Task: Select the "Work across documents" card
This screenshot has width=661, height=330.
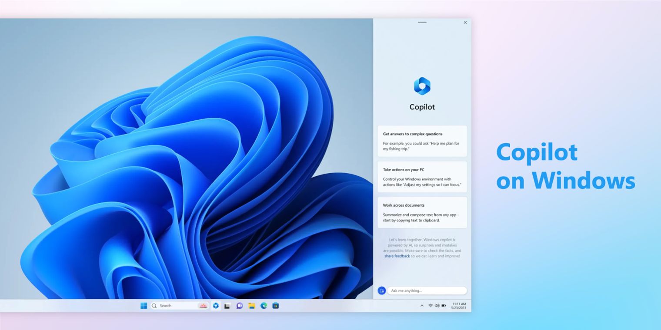Action: 422,212
